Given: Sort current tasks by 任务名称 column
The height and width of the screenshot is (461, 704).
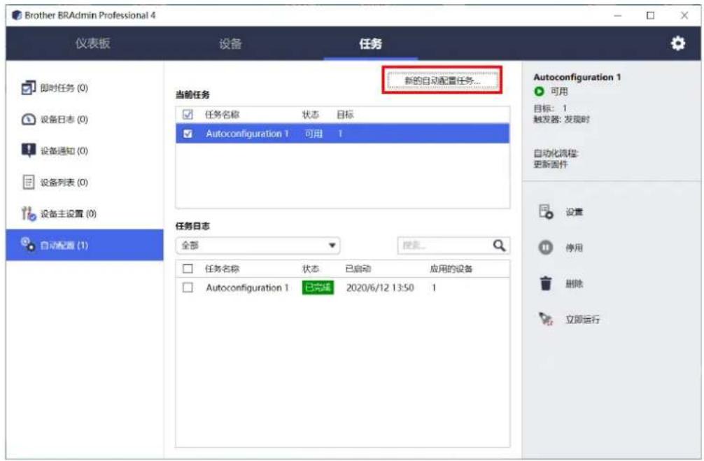Looking at the screenshot, I should point(223,115).
